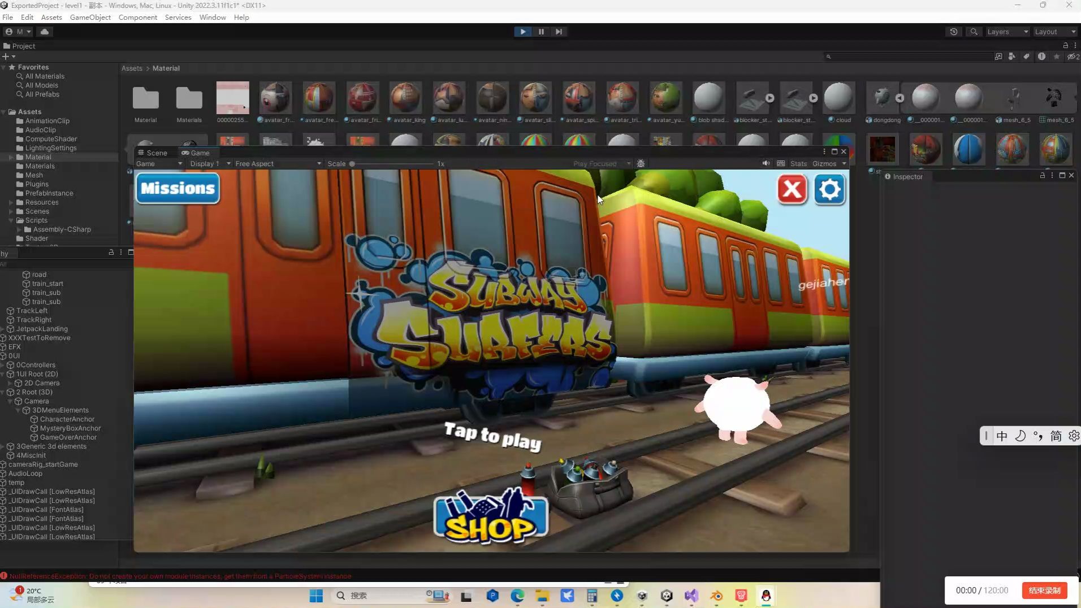
Task: Toggle hidden packages visibility icon
Action: click(1072, 57)
